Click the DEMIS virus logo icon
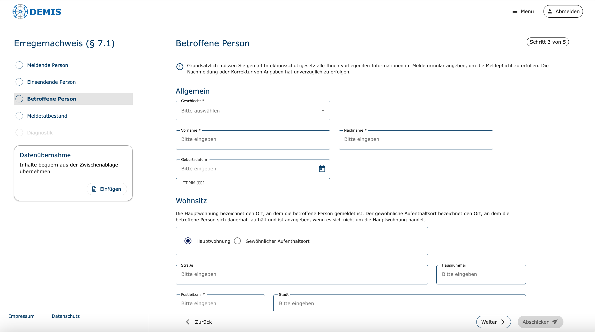Viewport: 595px width, 332px height. [x=20, y=12]
